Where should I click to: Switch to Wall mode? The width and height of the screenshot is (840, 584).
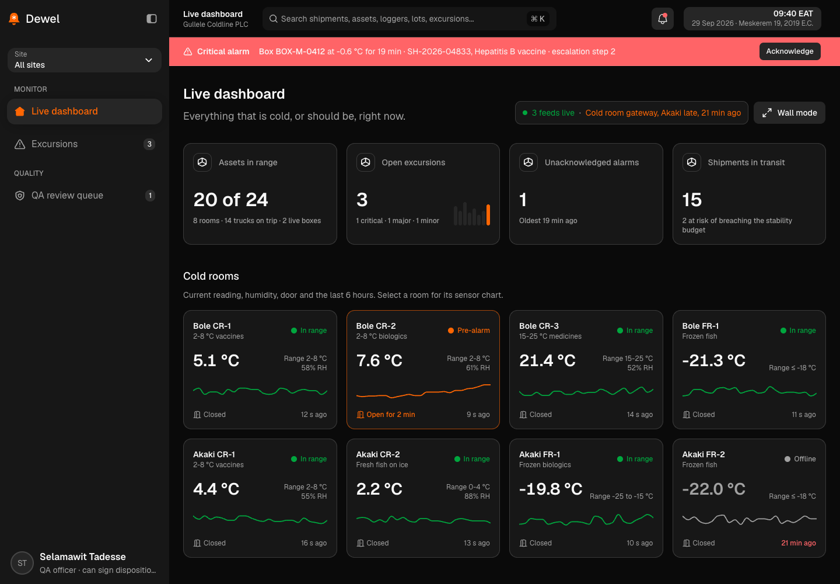(x=789, y=113)
